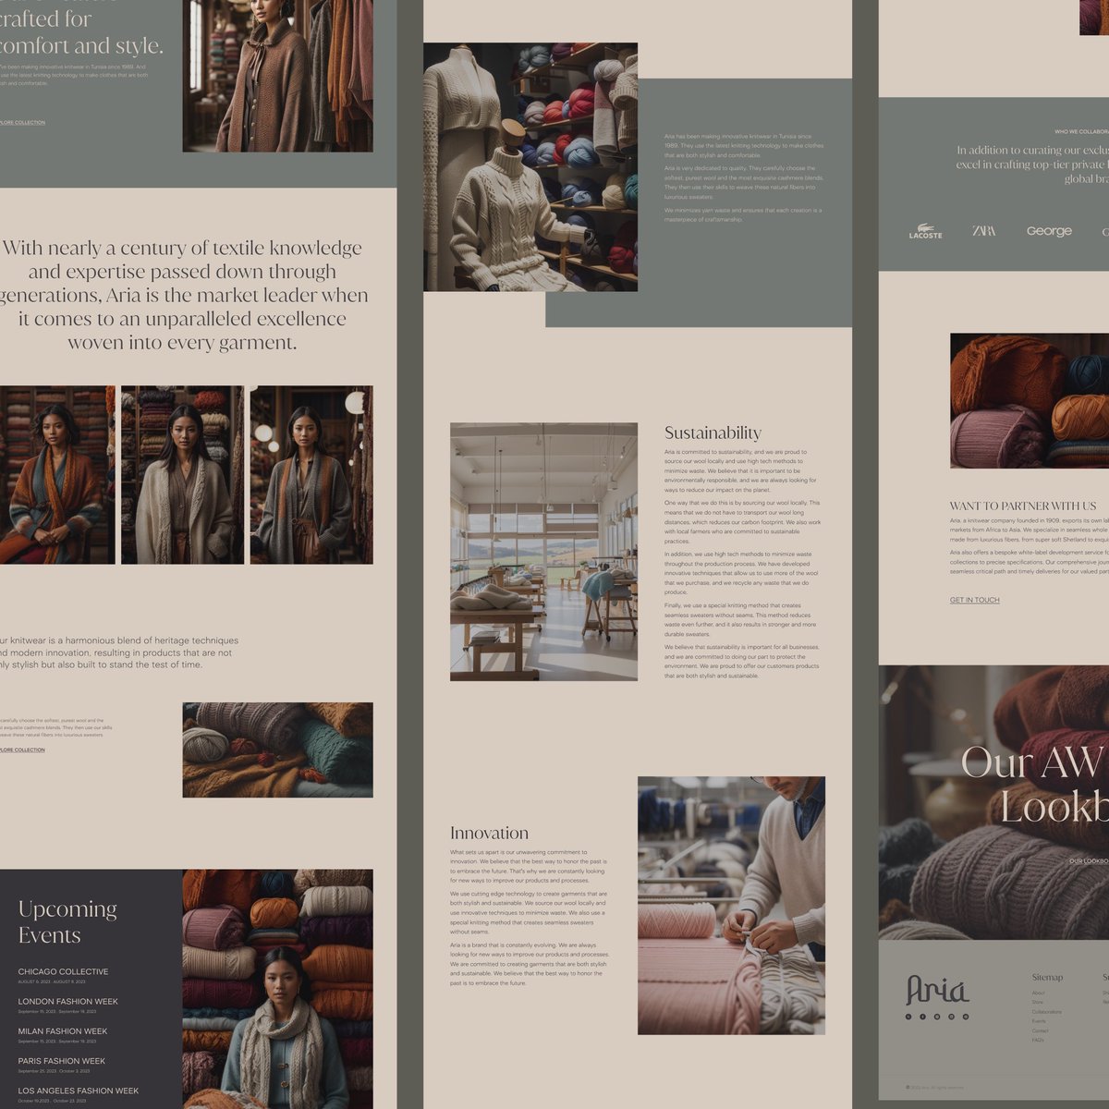Image resolution: width=1109 pixels, height=1109 pixels.
Task: Open Explore Collection link beside the folded knitwear photo
Action: pos(21,749)
